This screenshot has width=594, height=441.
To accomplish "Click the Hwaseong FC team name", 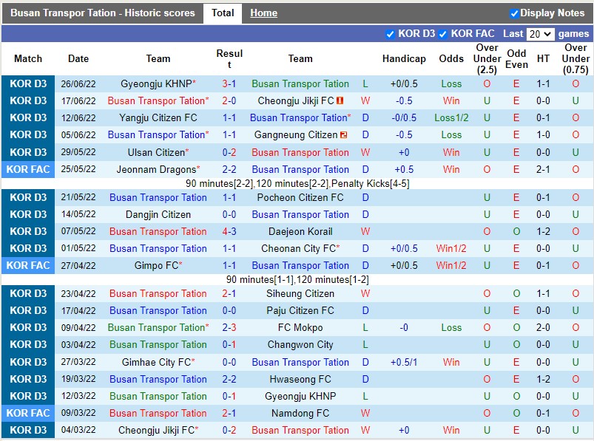I will tap(300, 379).
